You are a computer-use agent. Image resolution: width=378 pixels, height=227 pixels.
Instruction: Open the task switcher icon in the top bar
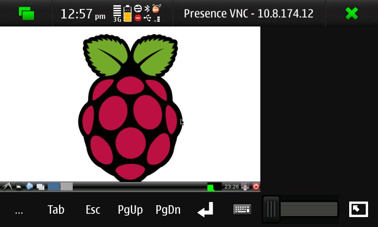26,13
